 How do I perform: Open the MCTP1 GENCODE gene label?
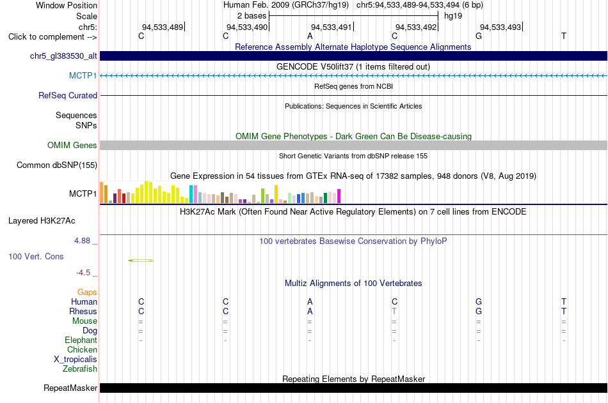(83, 75)
